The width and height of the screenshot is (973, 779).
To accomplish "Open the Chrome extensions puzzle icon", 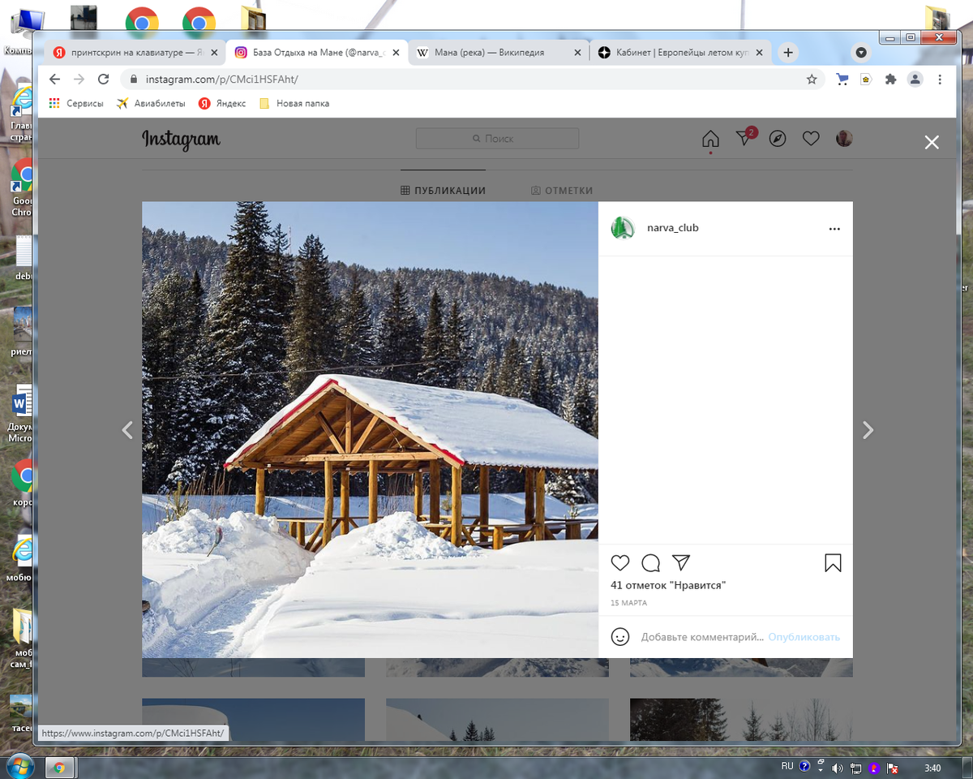I will click(x=890, y=80).
